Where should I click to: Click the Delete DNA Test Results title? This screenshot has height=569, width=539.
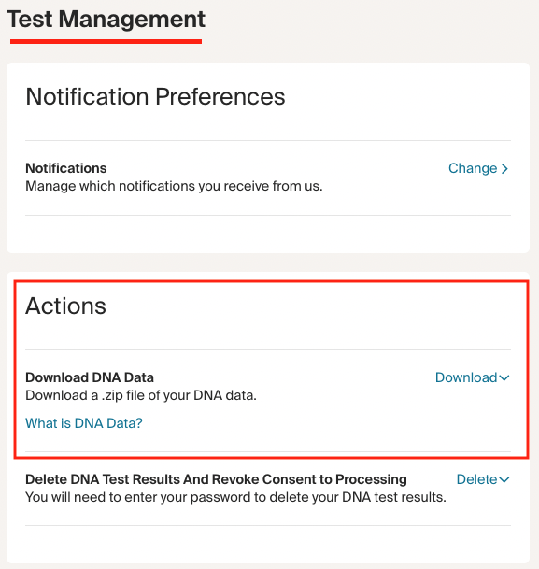coord(216,479)
